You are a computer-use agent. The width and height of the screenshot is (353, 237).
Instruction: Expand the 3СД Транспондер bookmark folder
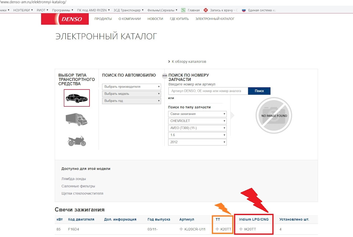click(x=129, y=10)
